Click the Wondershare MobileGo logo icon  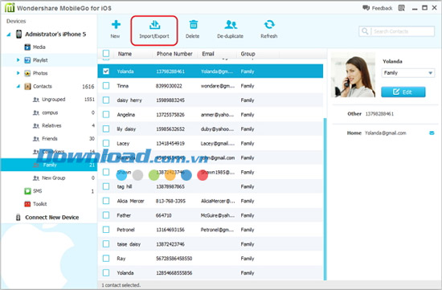click(x=10, y=7)
